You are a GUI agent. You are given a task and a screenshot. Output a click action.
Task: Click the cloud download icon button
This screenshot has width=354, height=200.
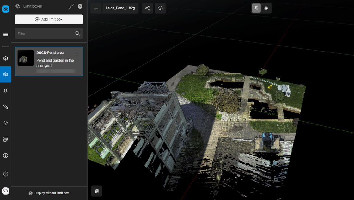tap(160, 8)
